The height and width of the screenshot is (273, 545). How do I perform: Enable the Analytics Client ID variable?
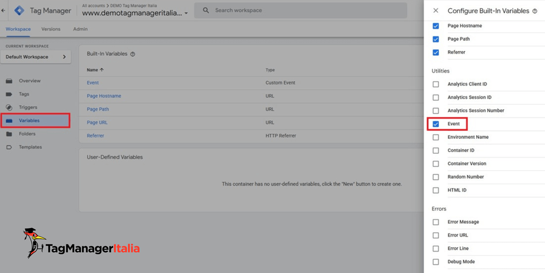coord(436,84)
